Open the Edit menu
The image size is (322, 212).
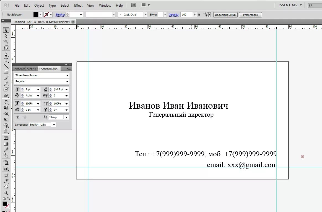click(27, 6)
